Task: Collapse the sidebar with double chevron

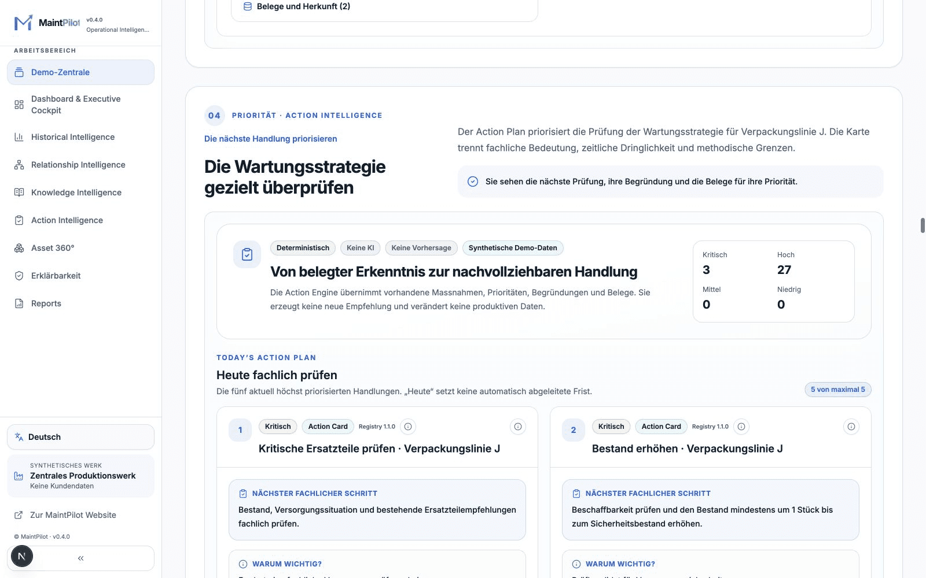Action: [80, 558]
